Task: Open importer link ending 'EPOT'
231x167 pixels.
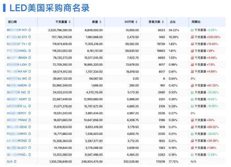Action: point(17,113)
